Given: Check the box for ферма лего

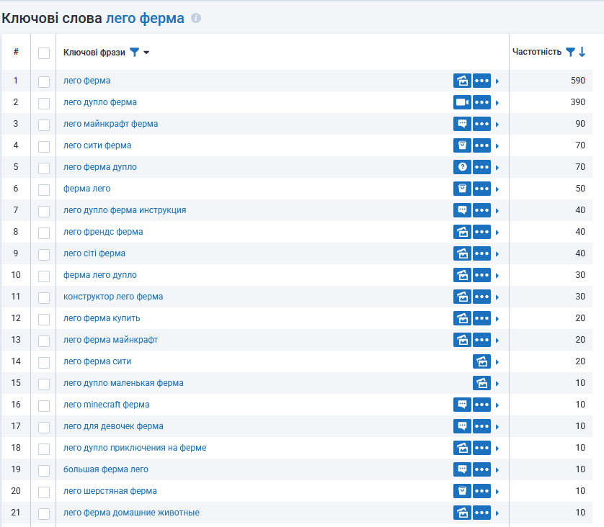Looking at the screenshot, I should [x=44, y=189].
